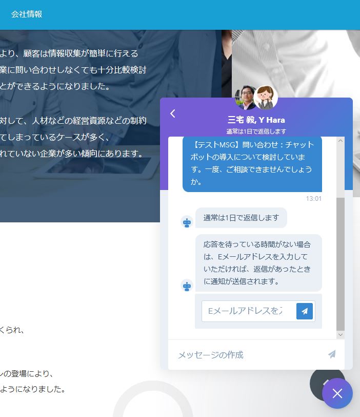Click the 応答を待っている時間がない場合 message bubble
360x417 pixels.
coord(258,263)
